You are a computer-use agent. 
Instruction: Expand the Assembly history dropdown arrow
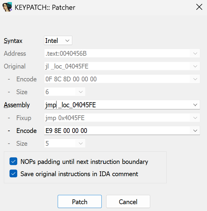(195, 105)
